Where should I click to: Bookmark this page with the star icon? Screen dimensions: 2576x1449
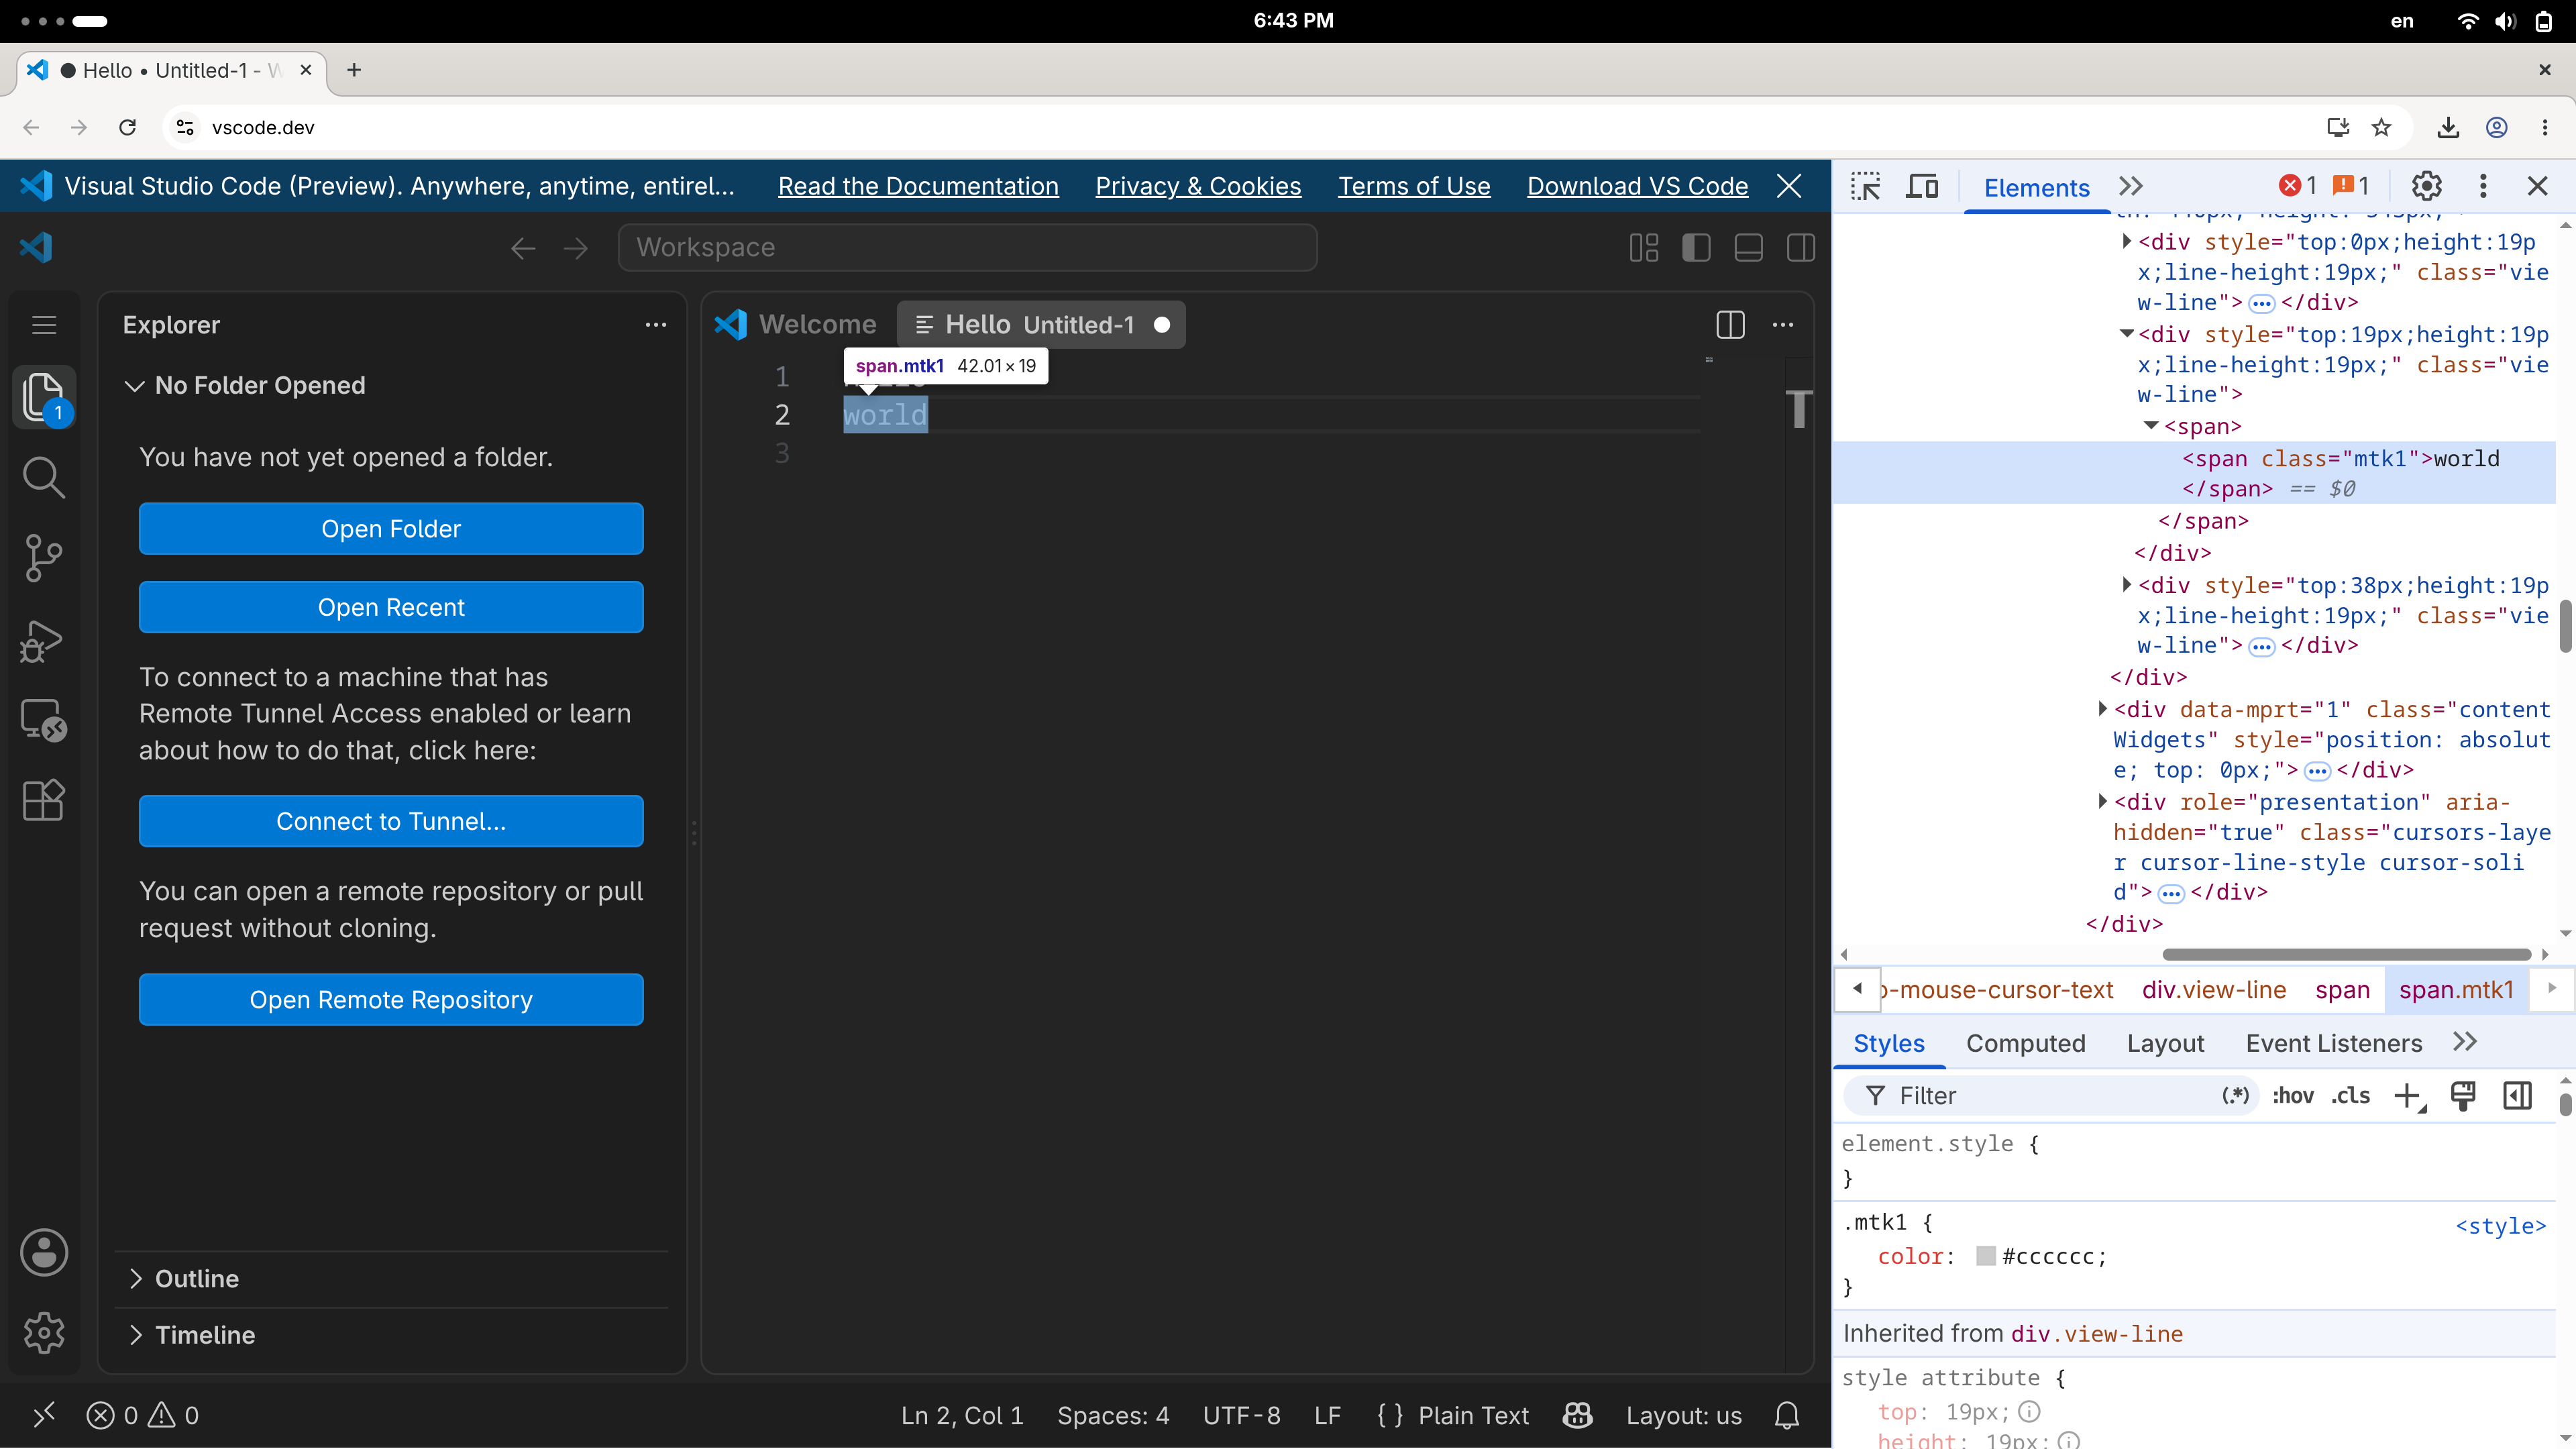pyautogui.click(x=2382, y=128)
